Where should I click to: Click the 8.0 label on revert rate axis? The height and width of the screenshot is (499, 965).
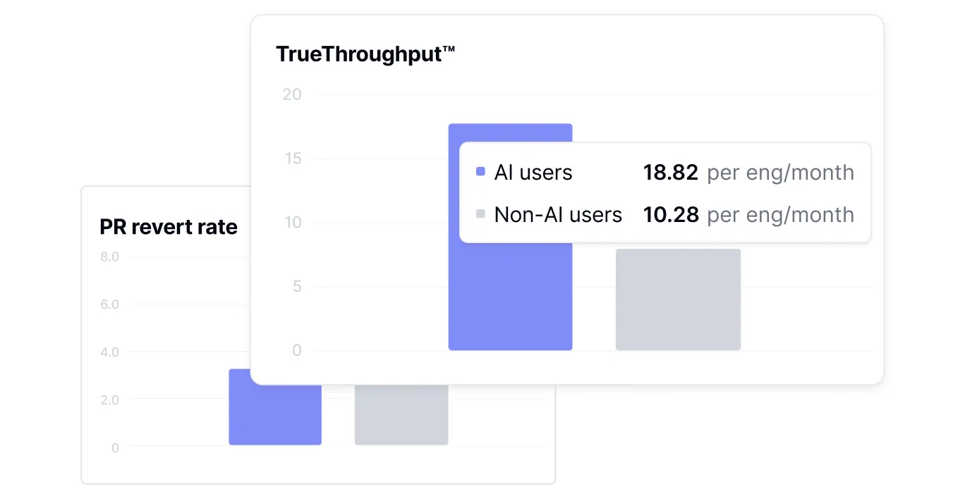pos(110,257)
